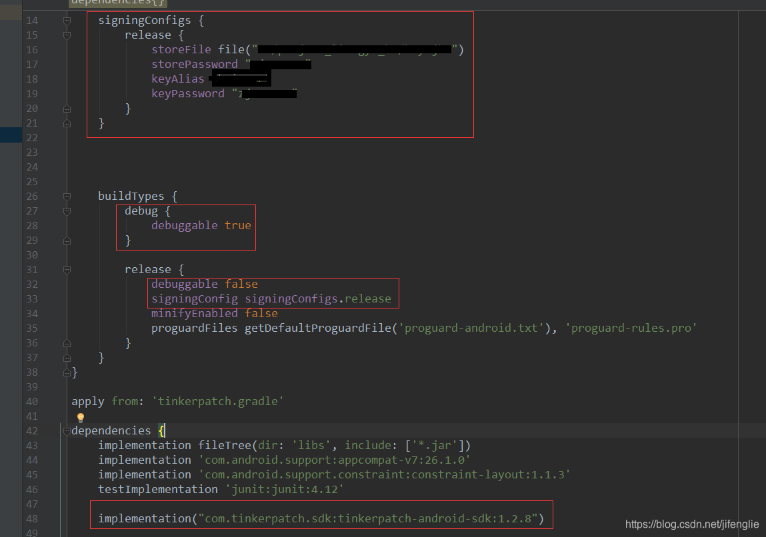Screen dimensions: 766x537
Task: Click the fold-end marker beside line 29
Action: click(66, 240)
